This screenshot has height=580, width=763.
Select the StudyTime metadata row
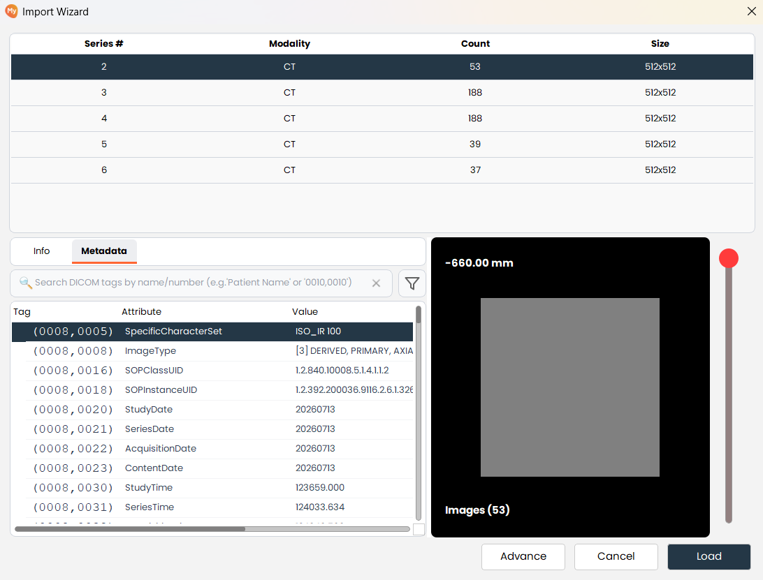[212, 488]
